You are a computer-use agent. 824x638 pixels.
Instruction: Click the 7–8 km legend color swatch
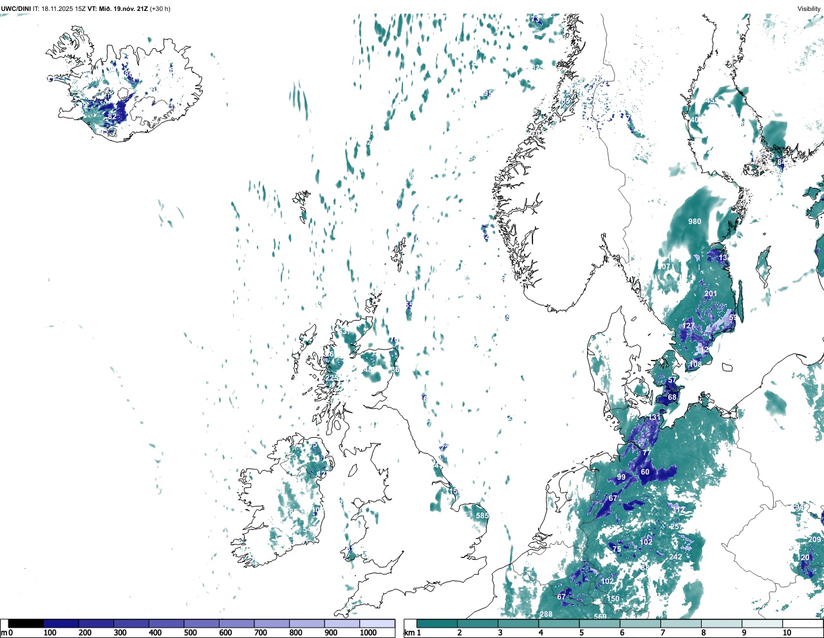coord(682,623)
